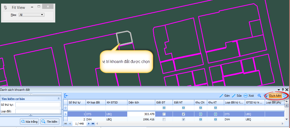Collapse the Tìm kiếm cơ bản section
Screen dimensions: 290x128
click(59, 99)
